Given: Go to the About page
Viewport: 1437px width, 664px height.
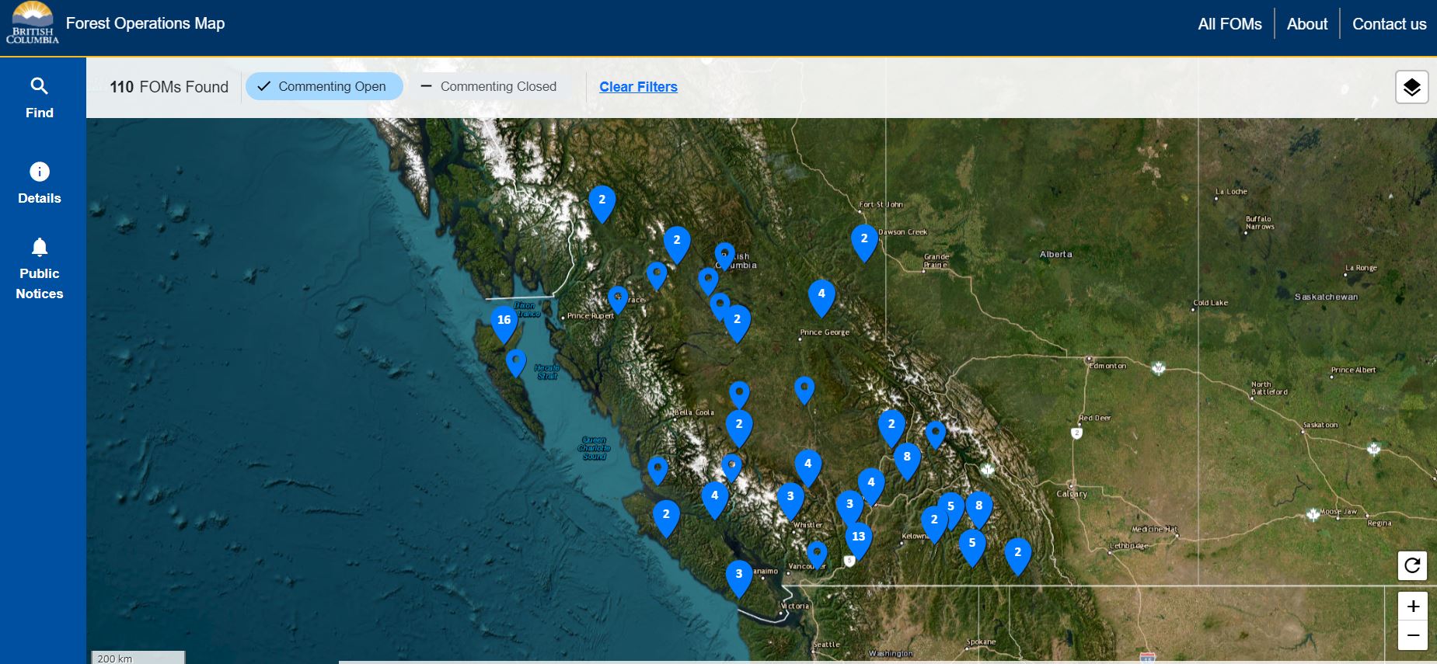Looking at the screenshot, I should (x=1307, y=24).
